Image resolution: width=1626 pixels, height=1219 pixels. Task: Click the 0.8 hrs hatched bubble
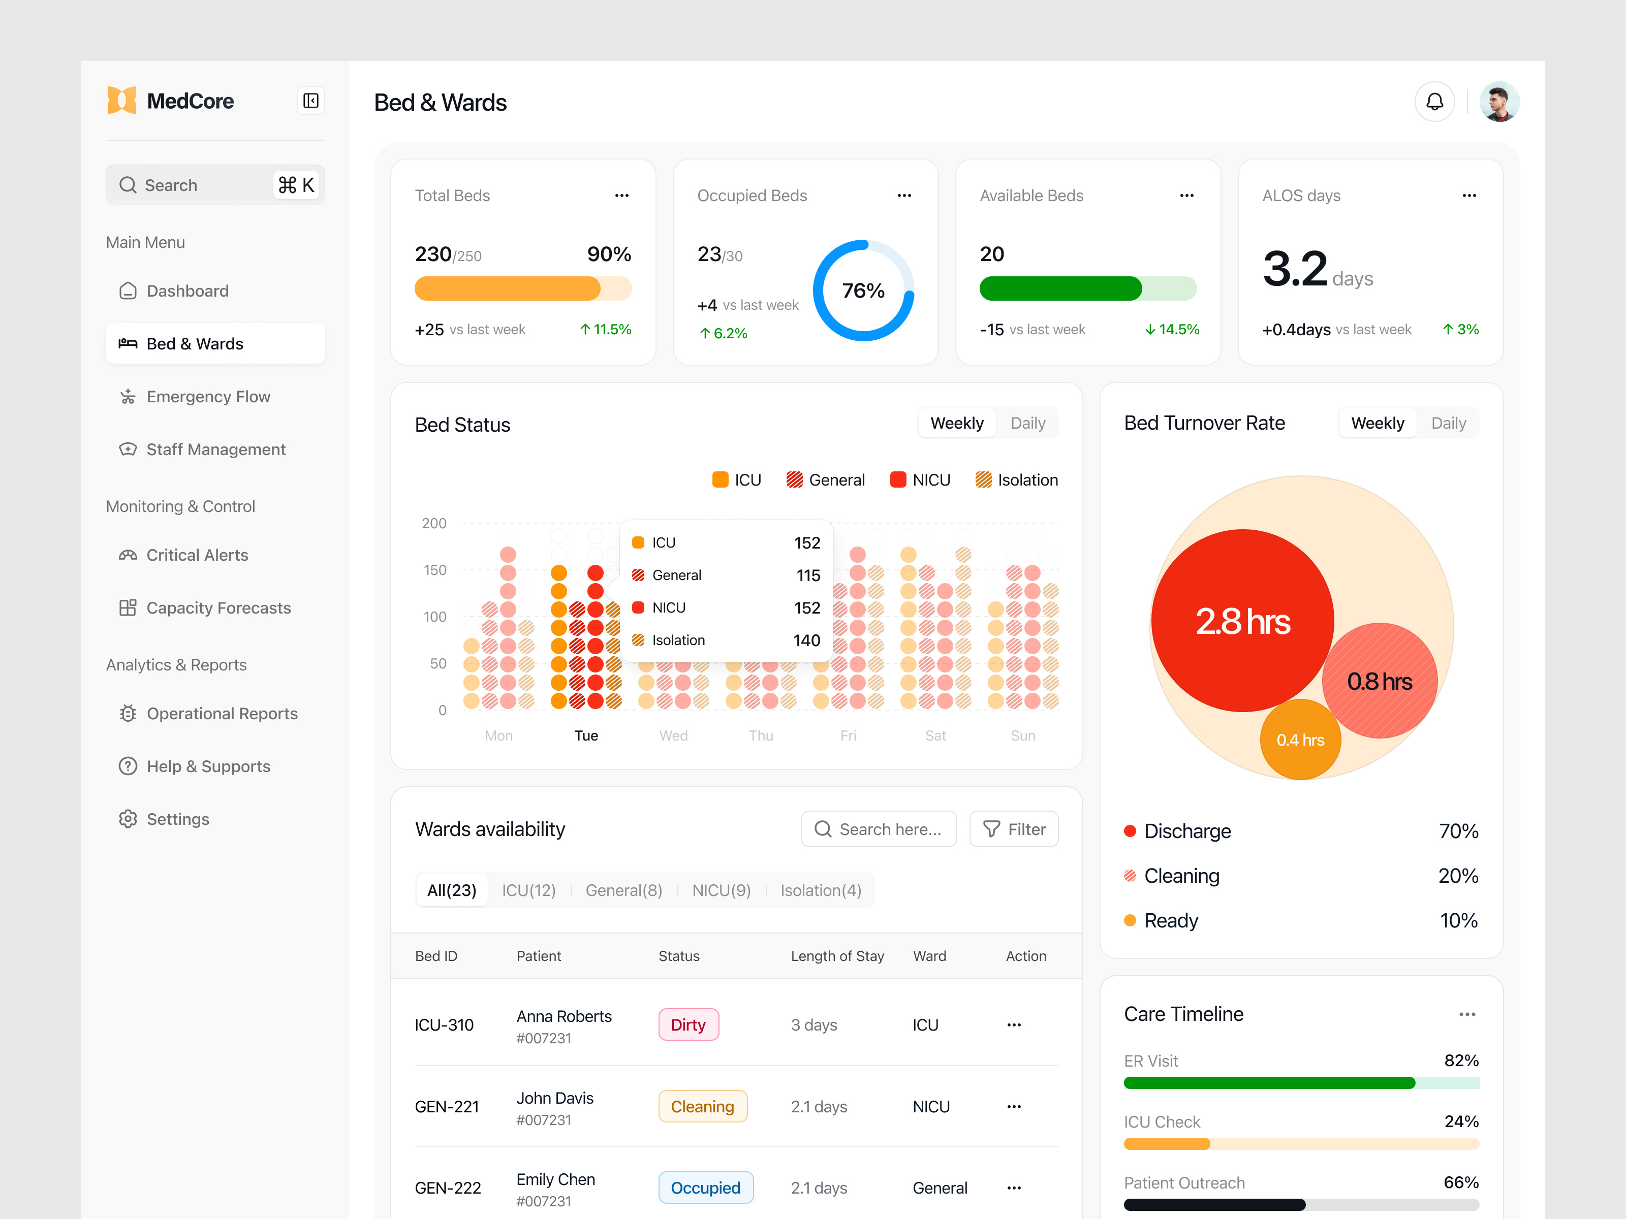coord(1380,681)
